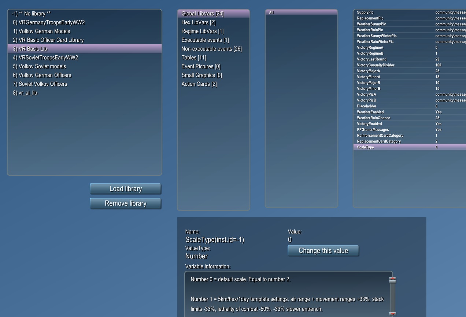Open Hex LibVars [2] category
Image resolution: width=466 pixels, height=317 pixels.
tap(214, 22)
